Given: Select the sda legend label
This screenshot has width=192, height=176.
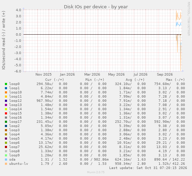Looking at the screenshot, I should pyautogui.click(x=12, y=160).
